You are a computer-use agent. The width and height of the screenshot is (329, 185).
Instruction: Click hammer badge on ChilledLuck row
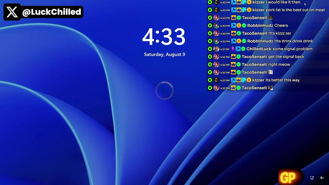coord(238,49)
